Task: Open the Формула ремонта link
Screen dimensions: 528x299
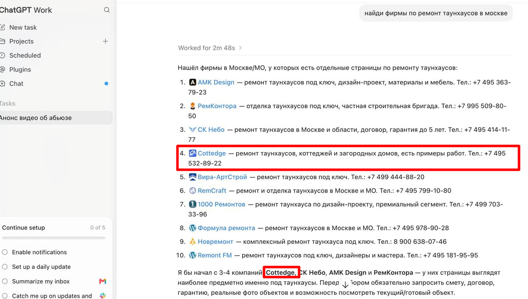Action: [x=226, y=228]
